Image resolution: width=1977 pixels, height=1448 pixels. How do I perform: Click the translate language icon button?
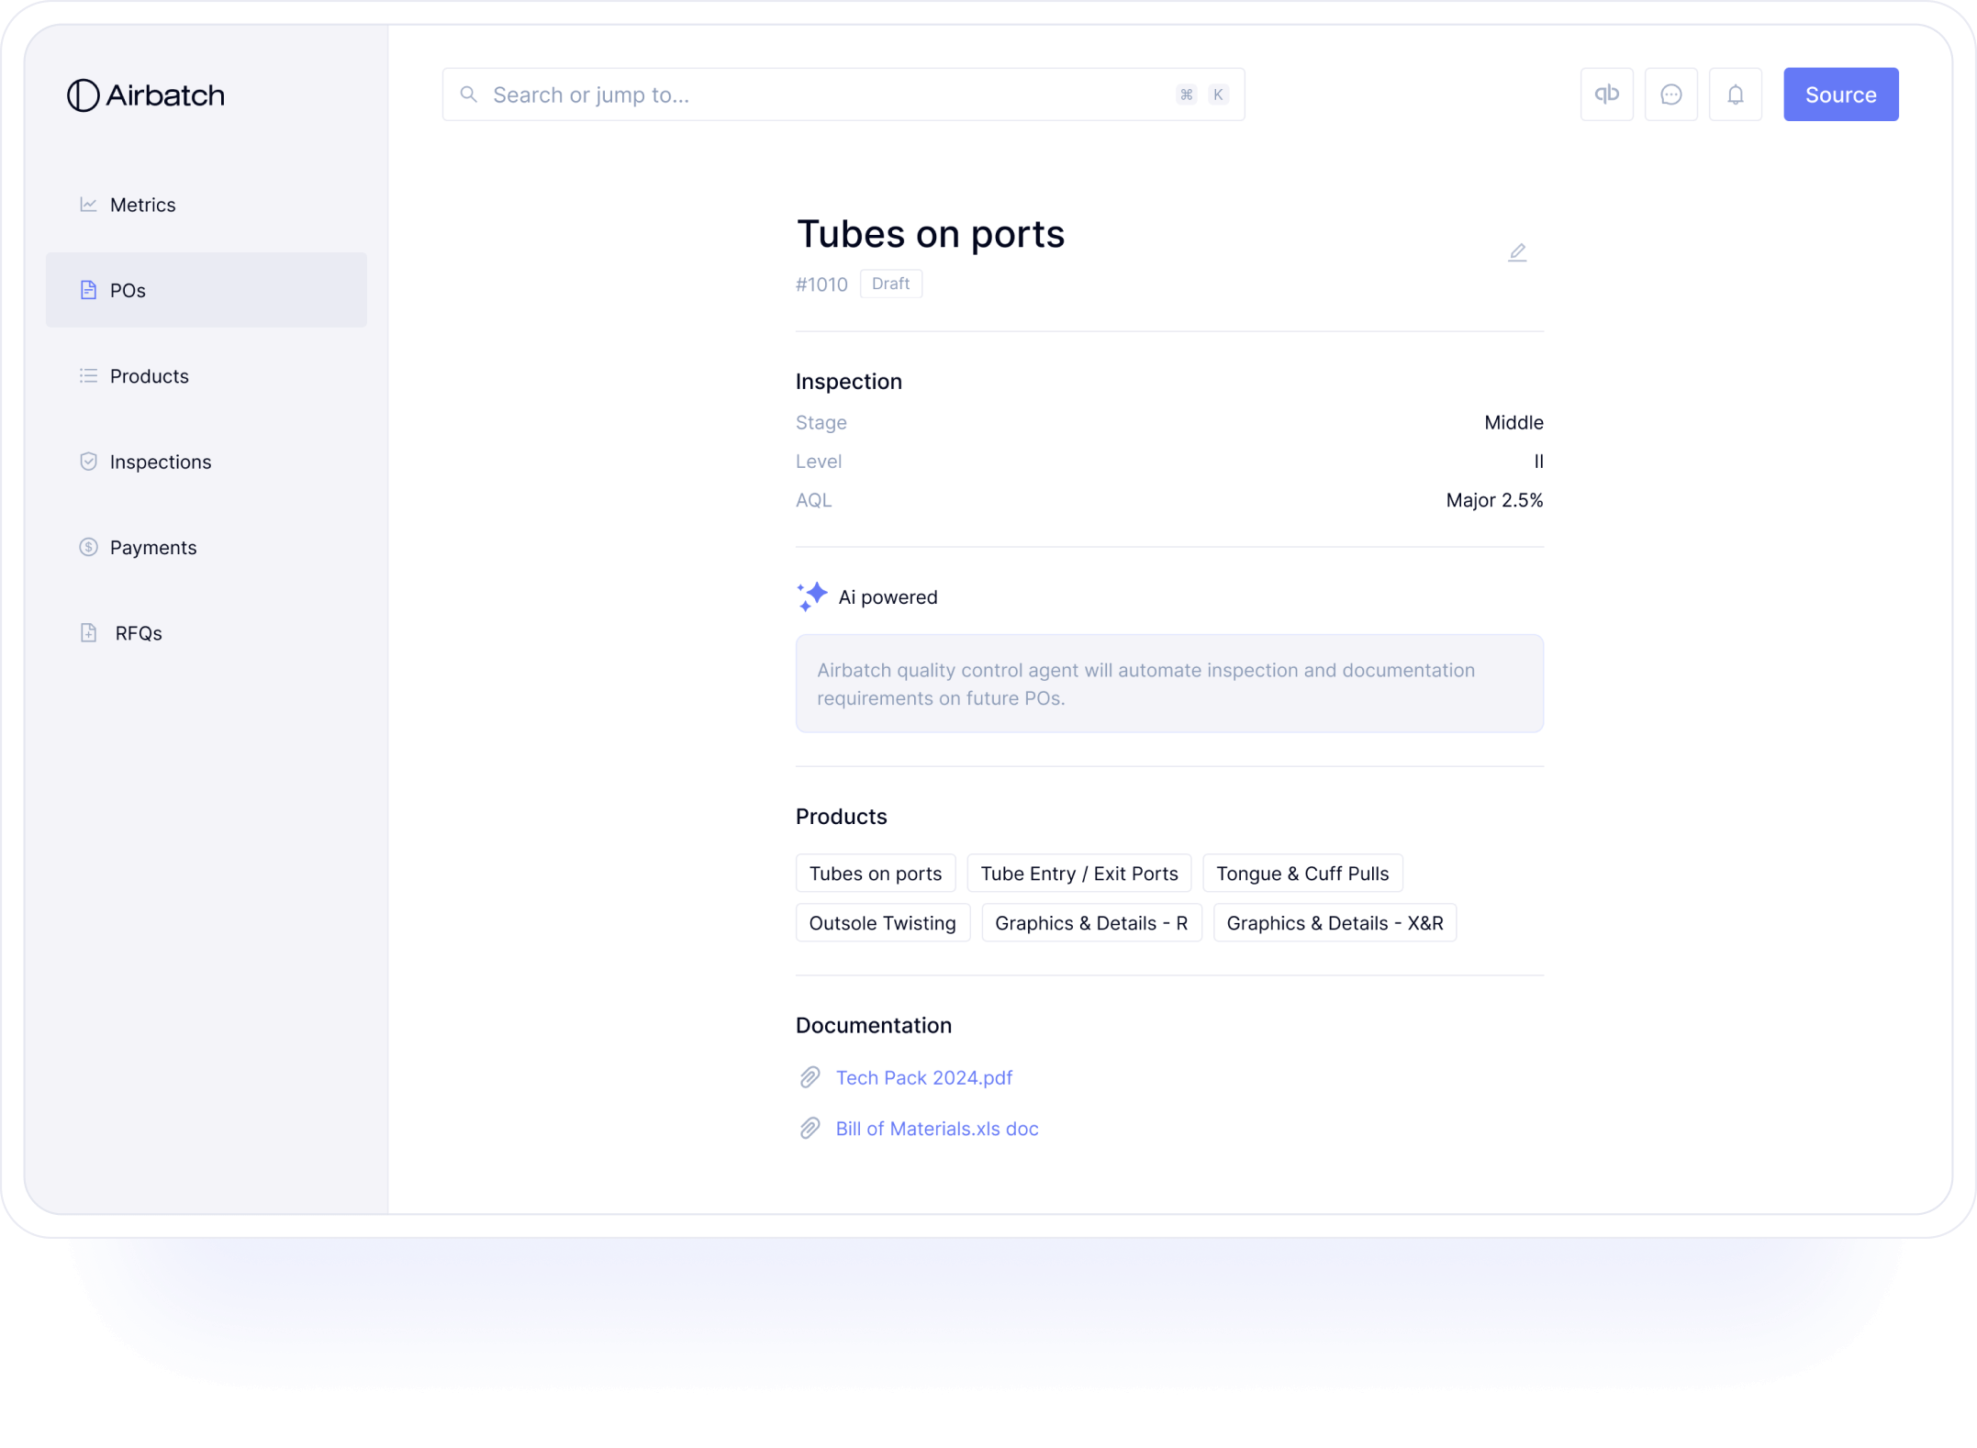1606,95
